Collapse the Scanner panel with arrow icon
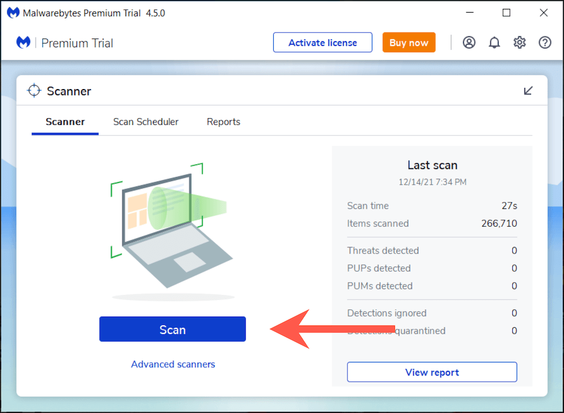564x413 pixels. pos(528,91)
